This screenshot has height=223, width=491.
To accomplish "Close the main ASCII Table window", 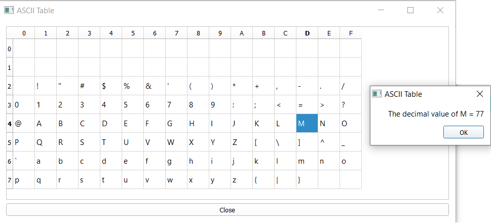I will pos(440,10).
